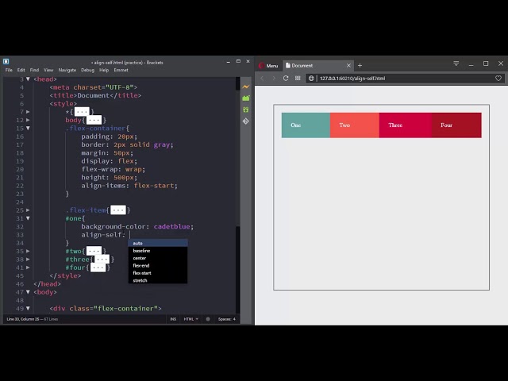Viewport: 508px width, 381px height.
Task: Open the HTML language mode dropdown
Action: [190, 319]
